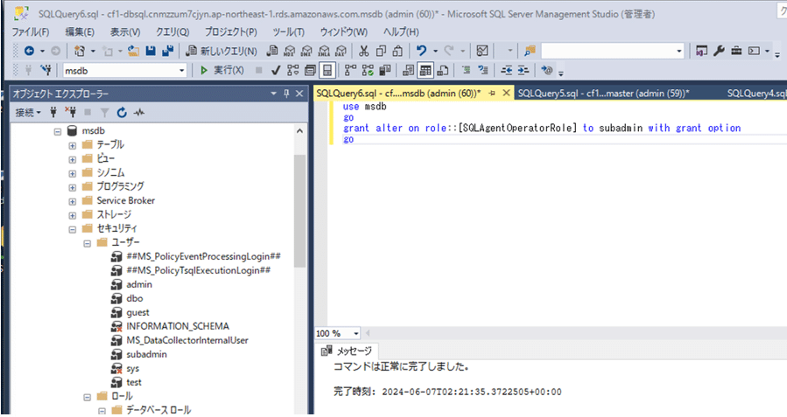The height and width of the screenshot is (417, 787).
Task: Switch to the SQLQuery5.sql tab
Action: pyautogui.click(x=603, y=94)
